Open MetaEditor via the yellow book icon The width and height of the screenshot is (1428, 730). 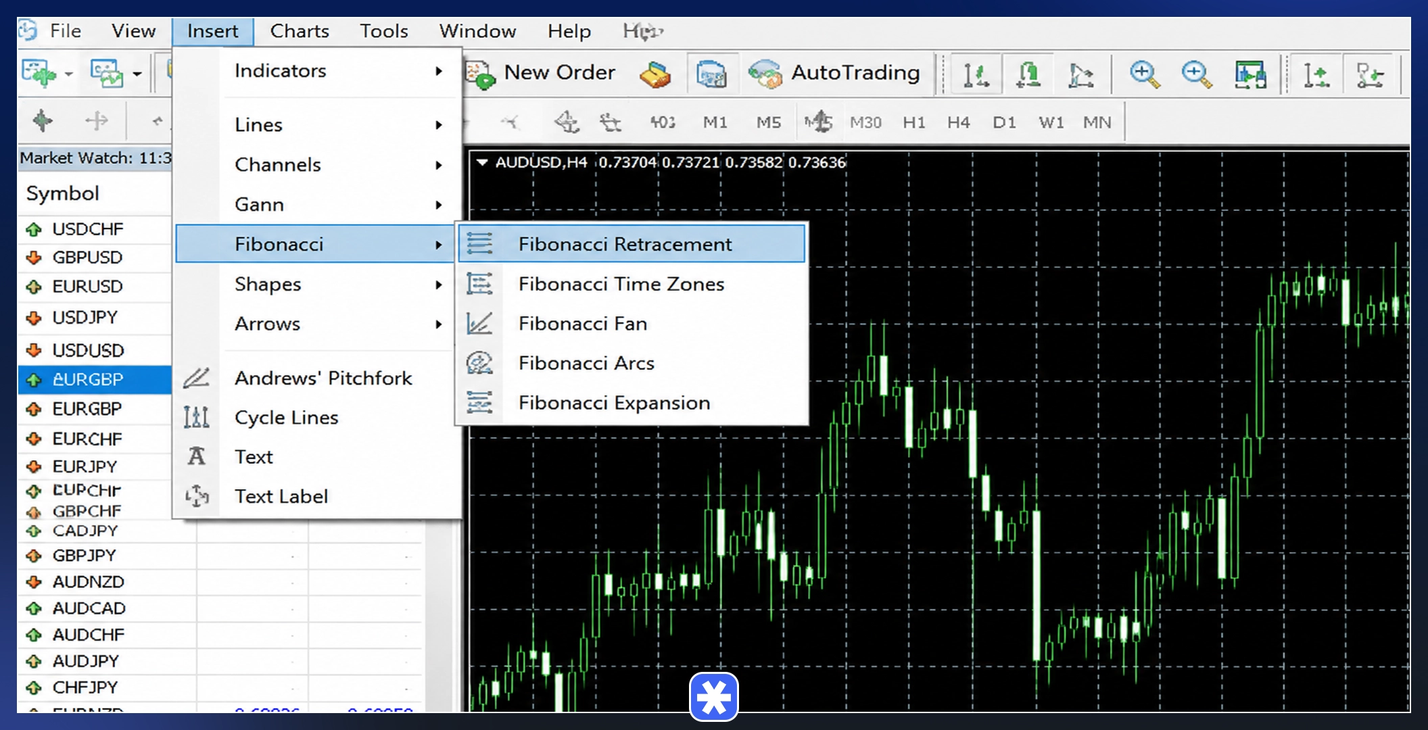pos(654,74)
